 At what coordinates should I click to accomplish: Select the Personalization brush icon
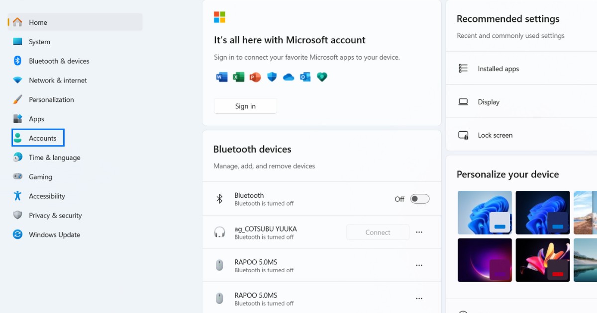(18, 99)
